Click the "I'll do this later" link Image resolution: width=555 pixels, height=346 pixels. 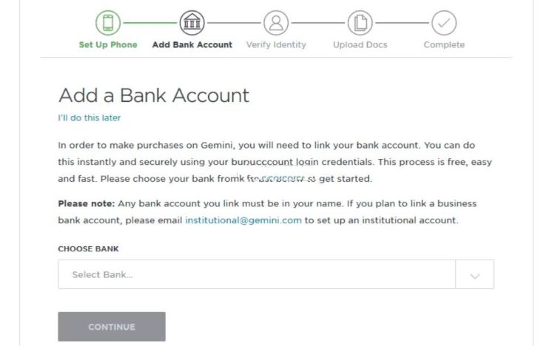pyautogui.click(x=90, y=118)
